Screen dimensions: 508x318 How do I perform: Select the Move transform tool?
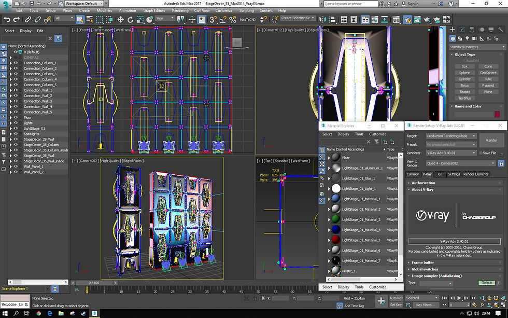click(x=120, y=19)
